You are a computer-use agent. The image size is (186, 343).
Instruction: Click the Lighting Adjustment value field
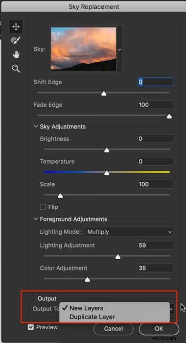pyautogui.click(x=155, y=245)
